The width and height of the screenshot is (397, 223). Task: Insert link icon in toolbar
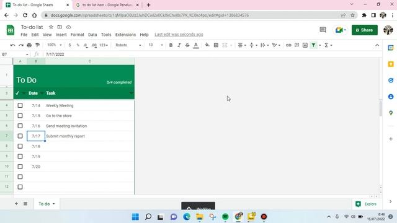tap(288, 45)
